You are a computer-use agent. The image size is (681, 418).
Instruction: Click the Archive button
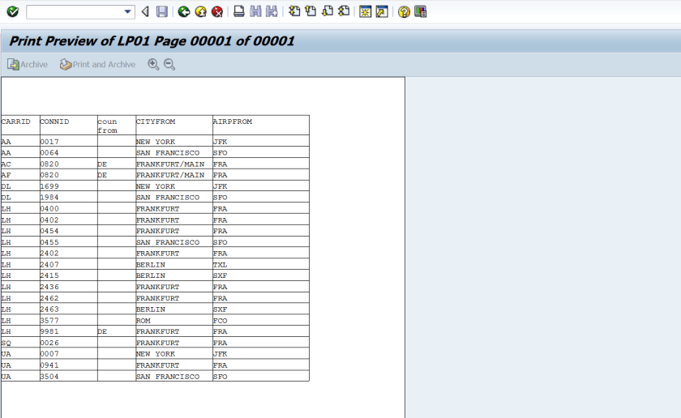[28, 65]
